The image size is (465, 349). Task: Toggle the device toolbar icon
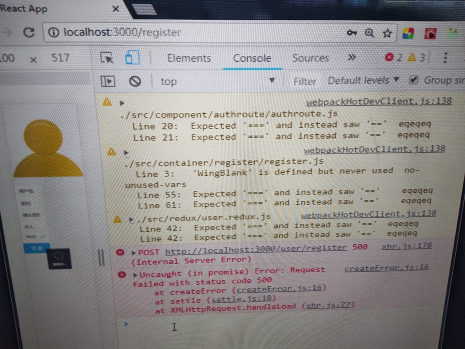click(x=132, y=57)
